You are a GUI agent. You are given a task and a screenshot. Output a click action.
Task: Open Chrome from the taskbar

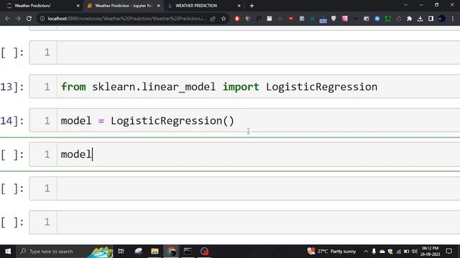(172, 252)
